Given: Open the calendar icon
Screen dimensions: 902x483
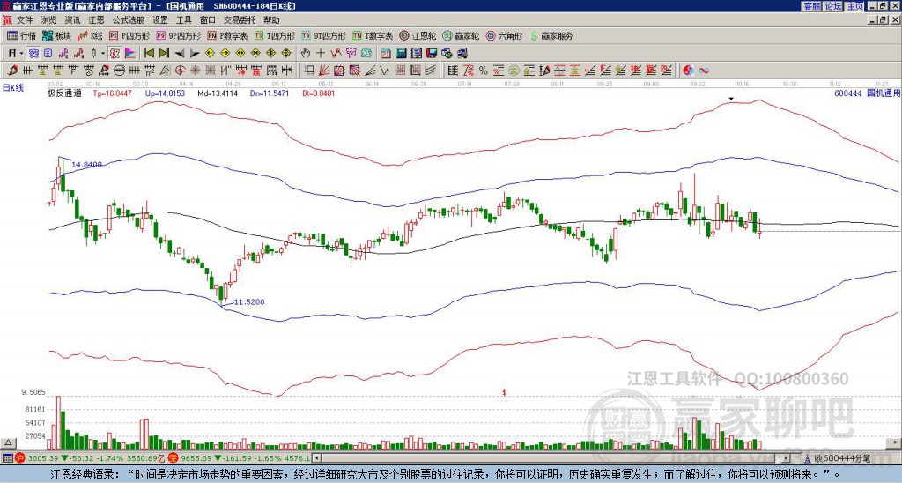Looking at the screenshot, I should 386,54.
